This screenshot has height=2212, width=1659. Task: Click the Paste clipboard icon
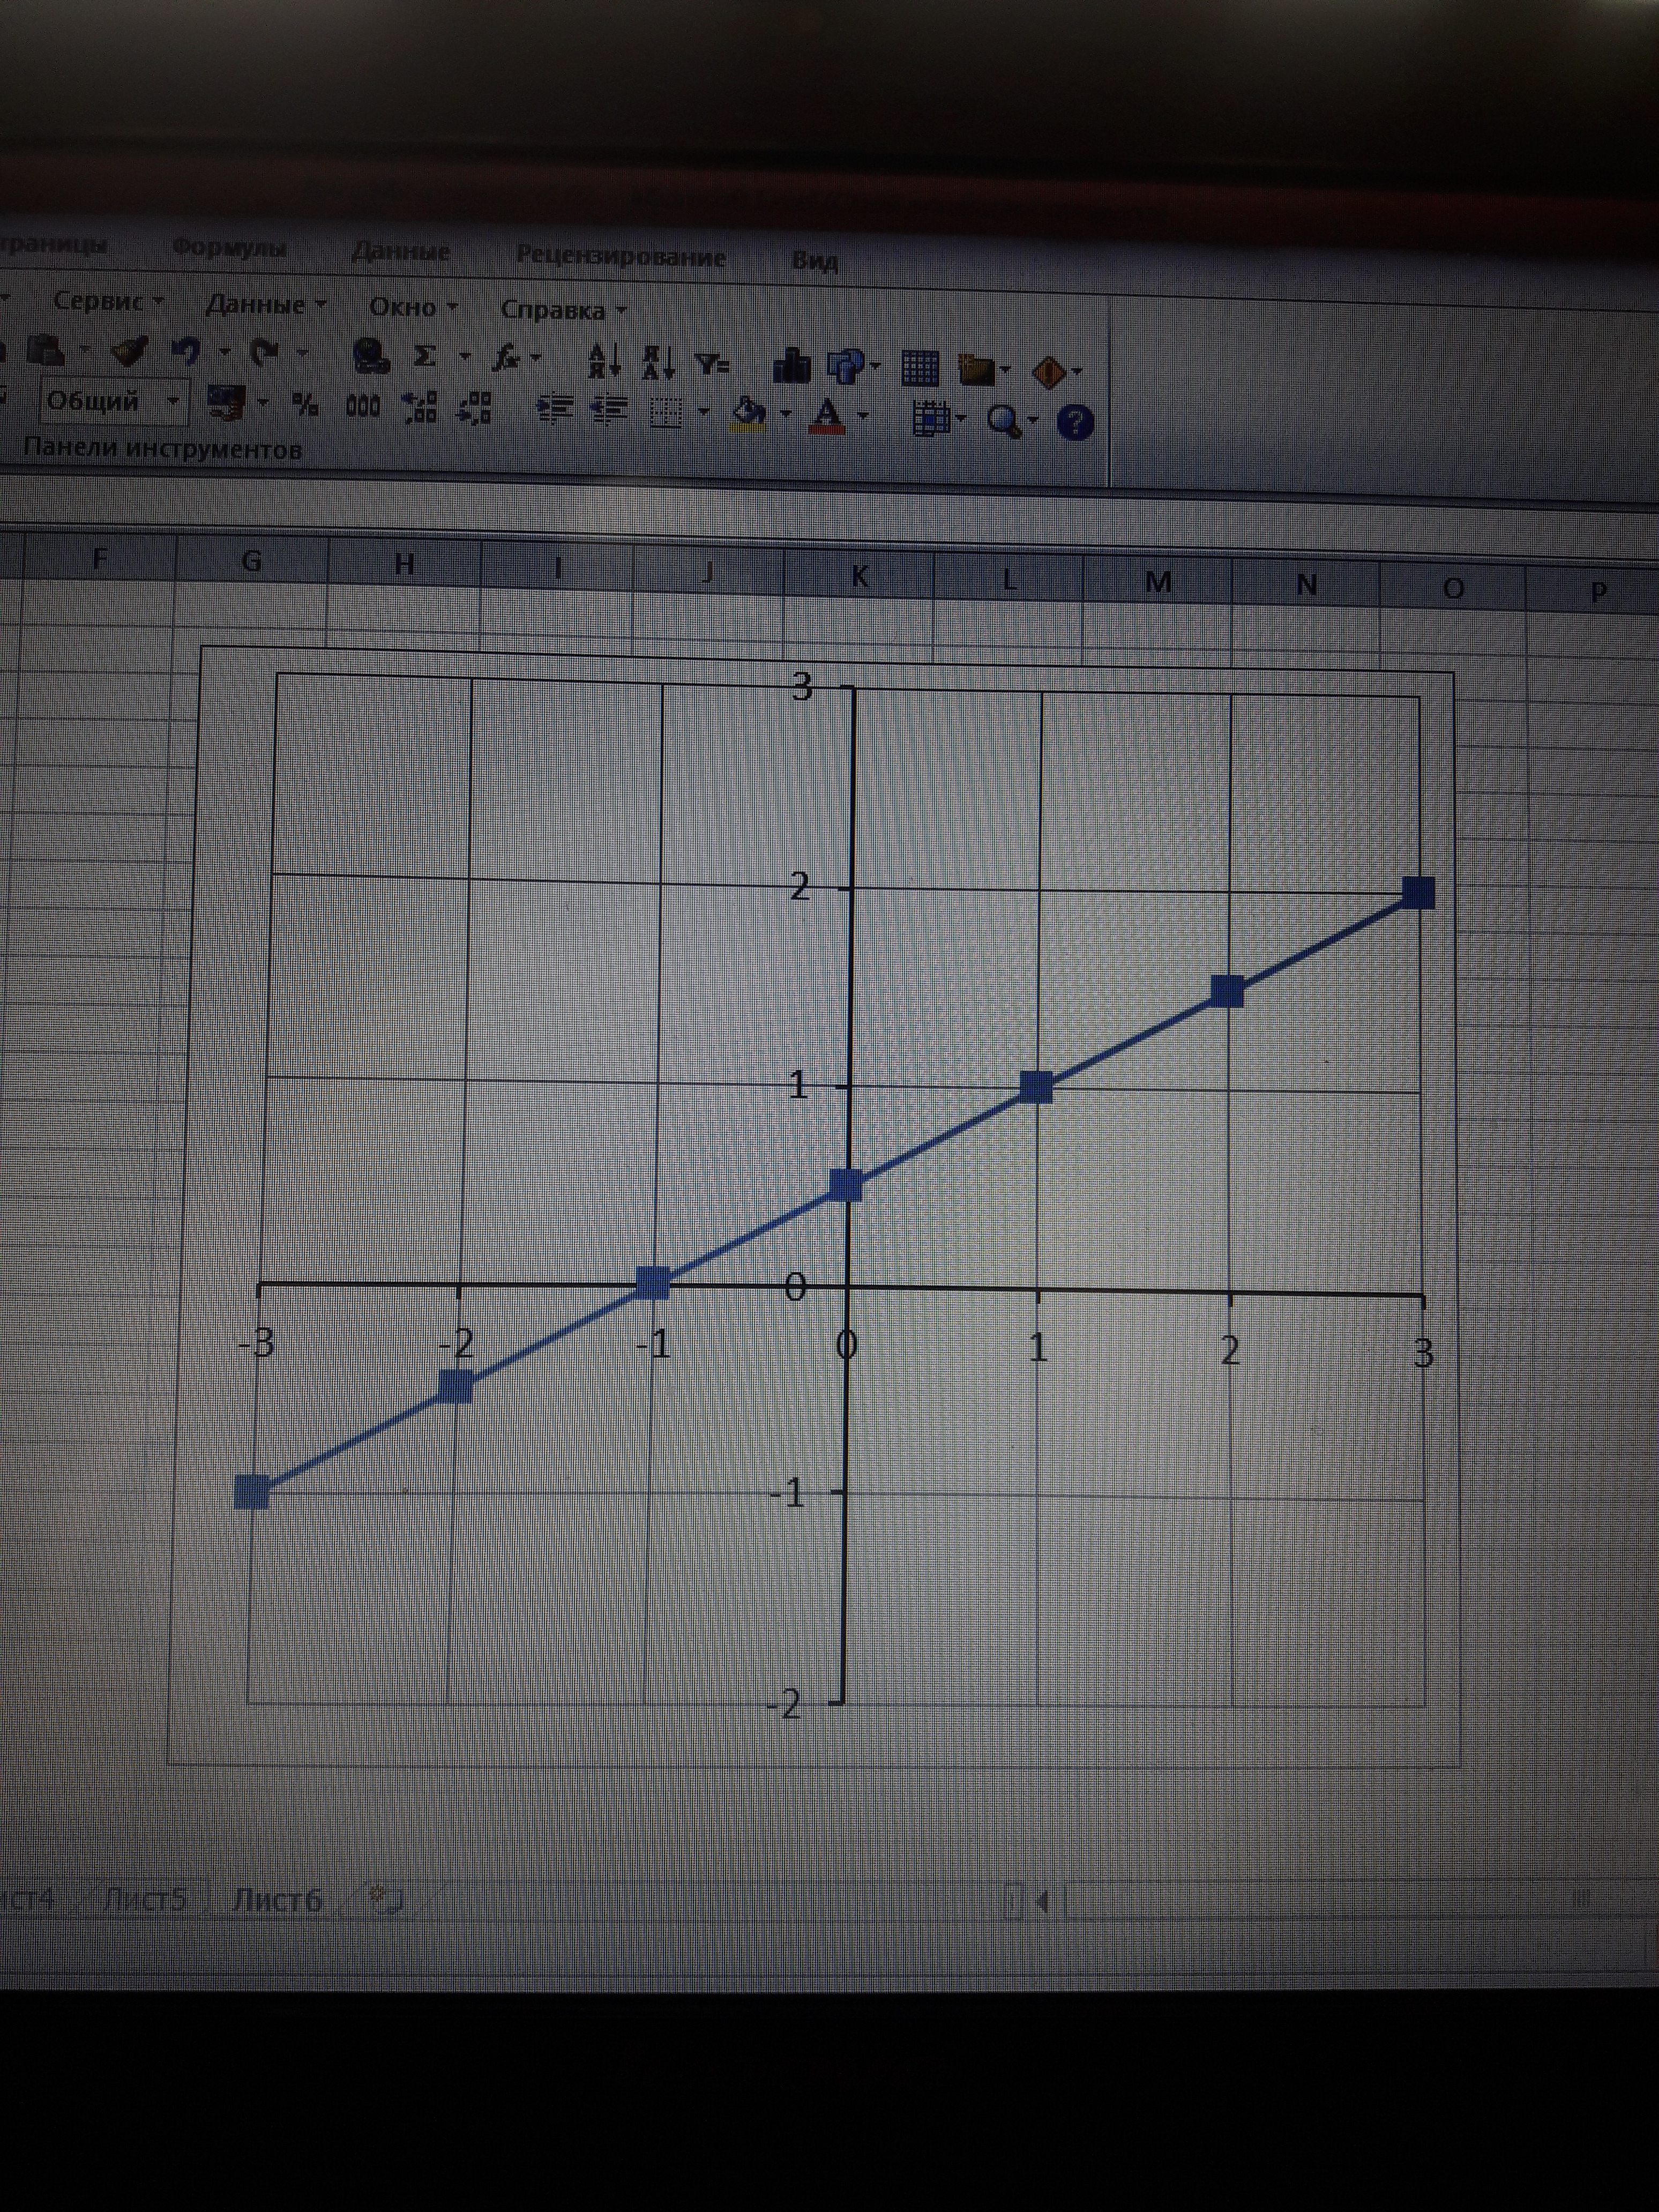47,351
